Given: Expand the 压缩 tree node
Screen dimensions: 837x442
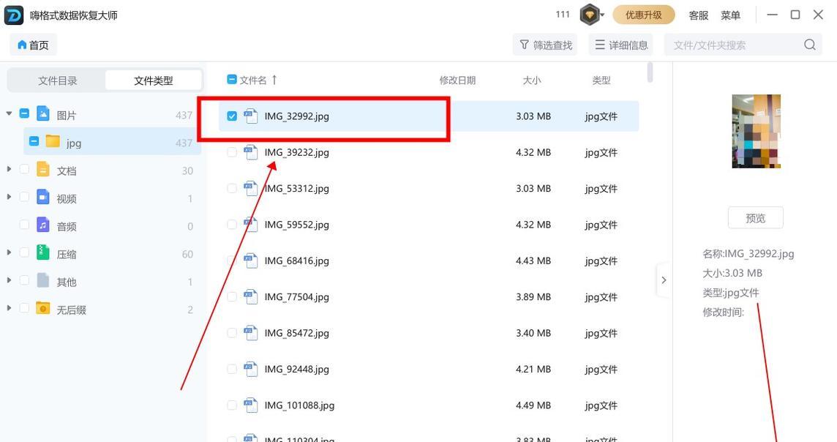Looking at the screenshot, I should click(x=9, y=252).
